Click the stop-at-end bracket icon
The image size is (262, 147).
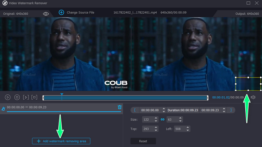35,97
